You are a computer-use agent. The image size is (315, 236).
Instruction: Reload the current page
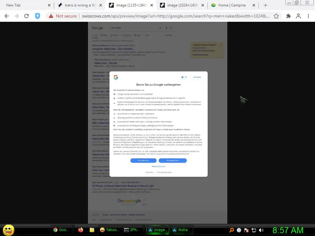[26, 16]
